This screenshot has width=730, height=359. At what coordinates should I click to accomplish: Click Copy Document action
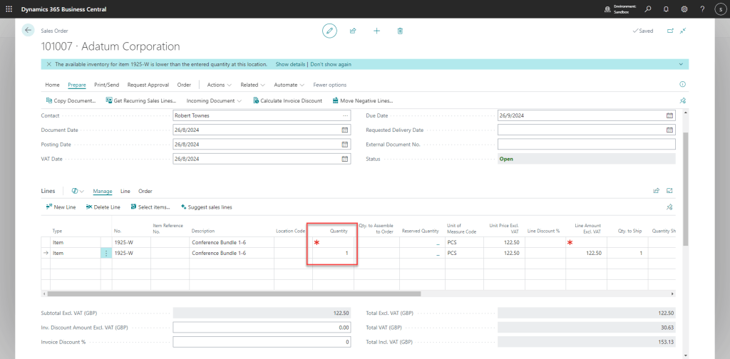point(70,100)
